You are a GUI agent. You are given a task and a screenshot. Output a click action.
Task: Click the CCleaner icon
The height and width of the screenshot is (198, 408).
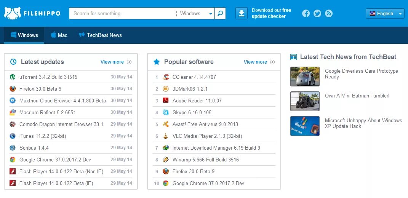(x=166, y=77)
